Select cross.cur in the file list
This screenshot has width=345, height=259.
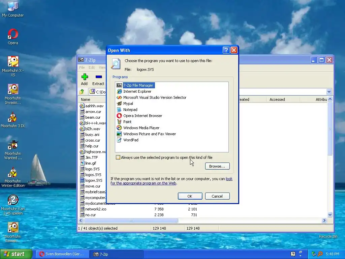coord(90,140)
